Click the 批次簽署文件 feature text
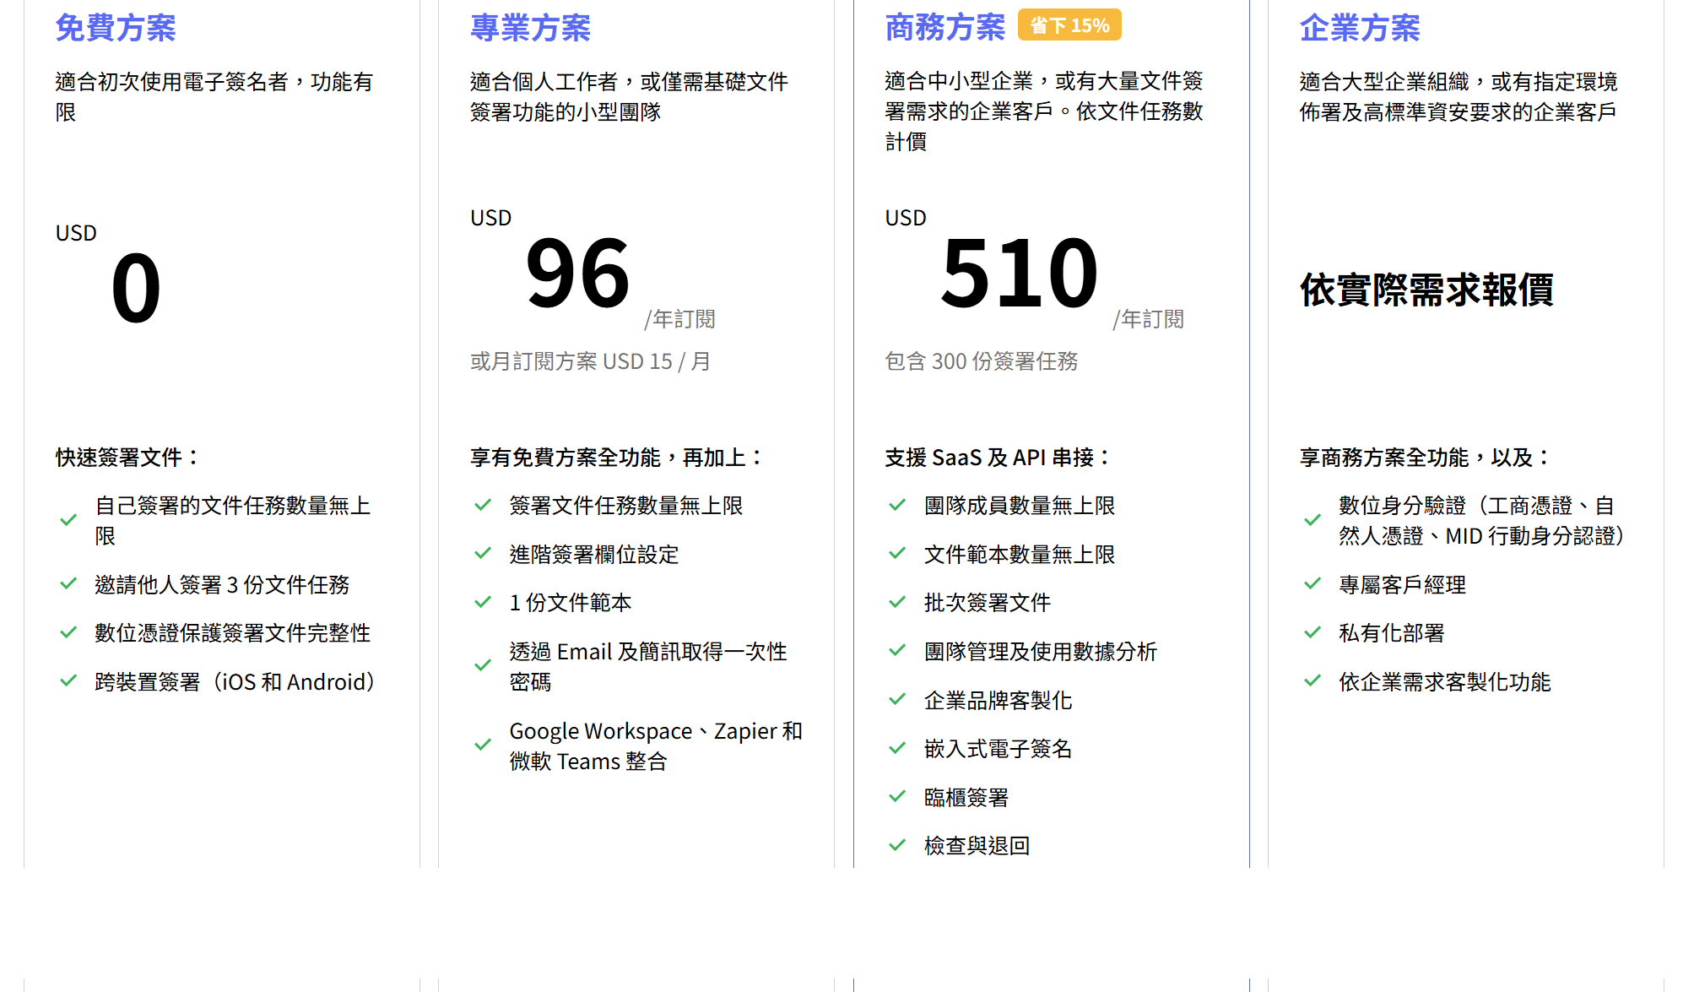 tap(988, 603)
